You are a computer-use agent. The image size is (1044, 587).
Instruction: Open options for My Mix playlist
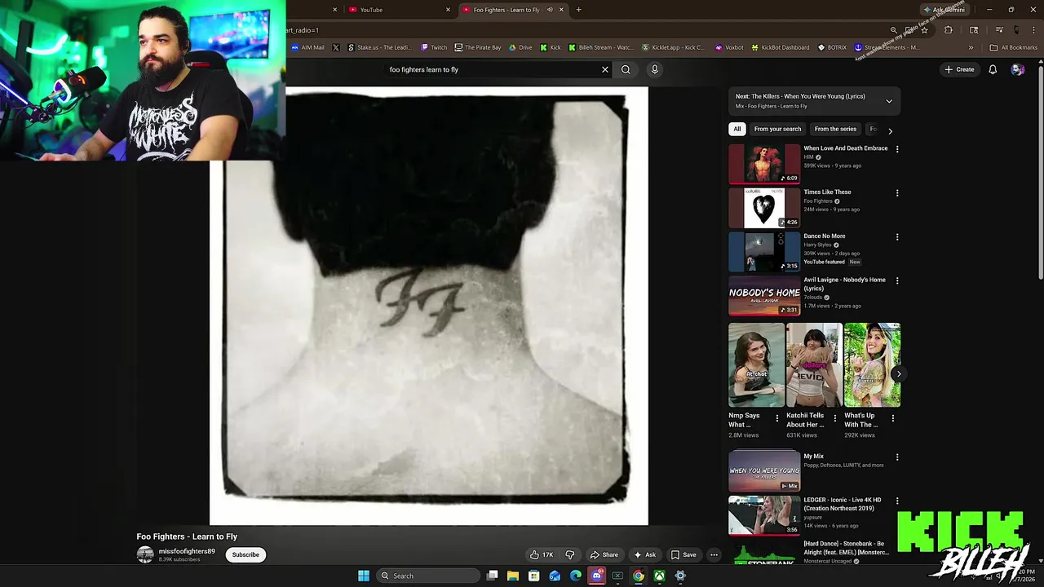pos(897,457)
